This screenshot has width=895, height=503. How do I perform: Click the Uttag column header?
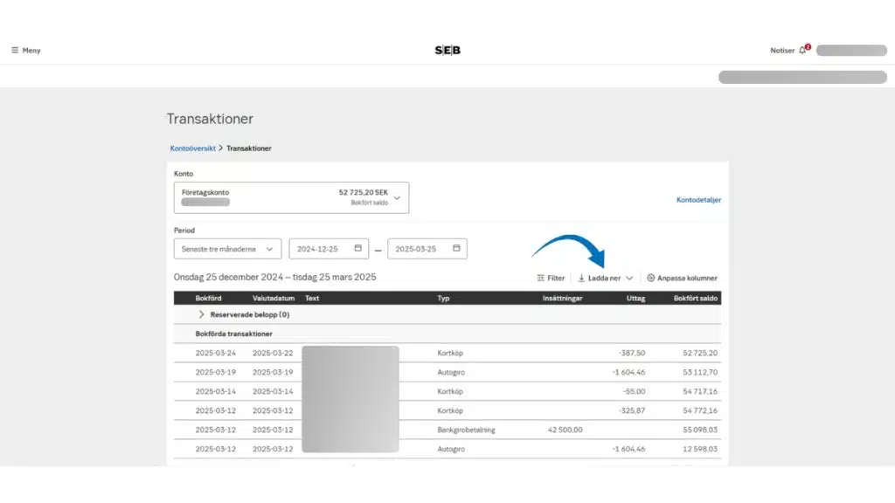[x=636, y=298]
